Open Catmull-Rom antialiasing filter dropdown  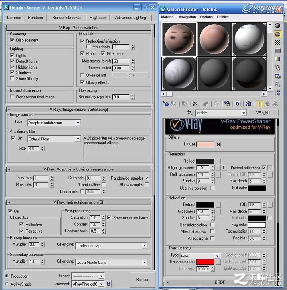54,139
